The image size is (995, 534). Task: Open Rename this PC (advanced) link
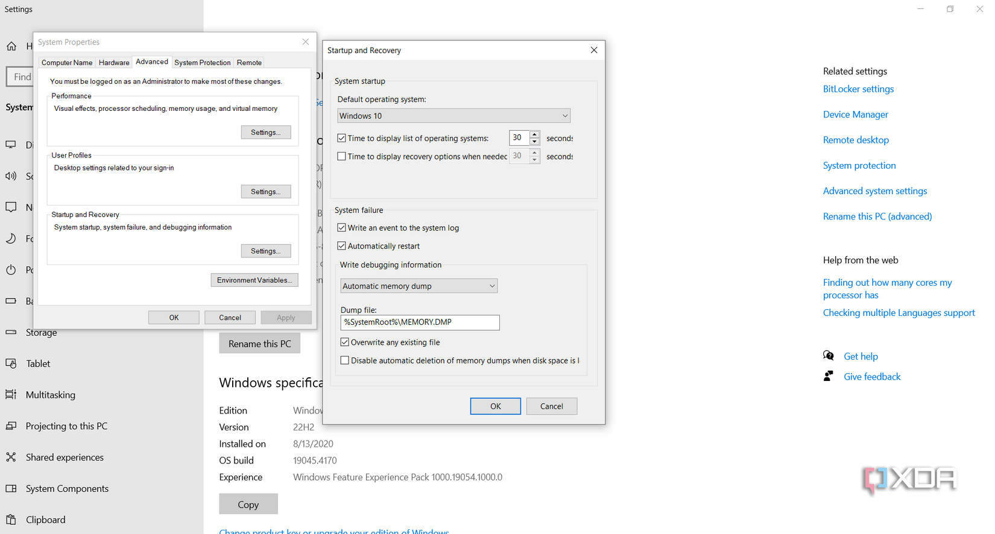point(877,216)
